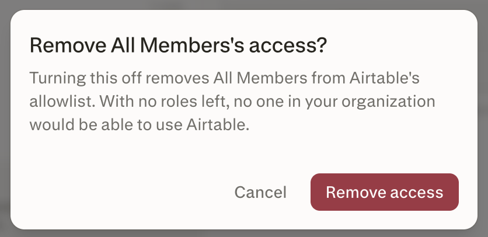Click the text 'would be able to use Airtable.'
Viewport: 488px width, 237px height.
pyautogui.click(x=140, y=125)
